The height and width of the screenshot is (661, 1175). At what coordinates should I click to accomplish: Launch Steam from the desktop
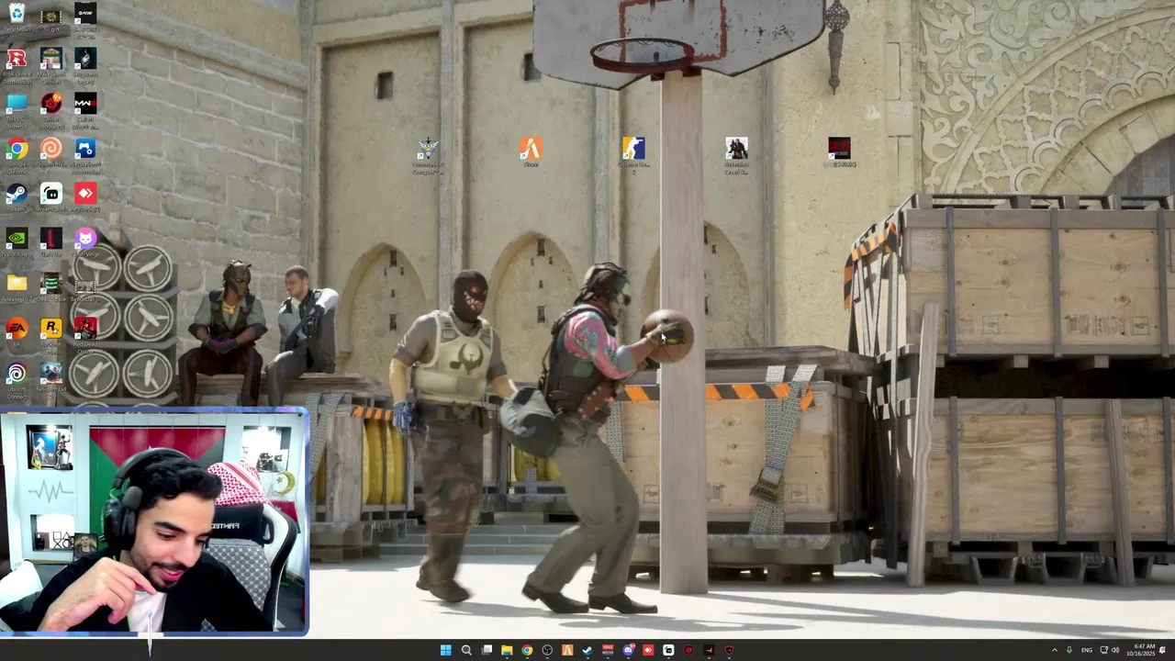click(x=17, y=197)
